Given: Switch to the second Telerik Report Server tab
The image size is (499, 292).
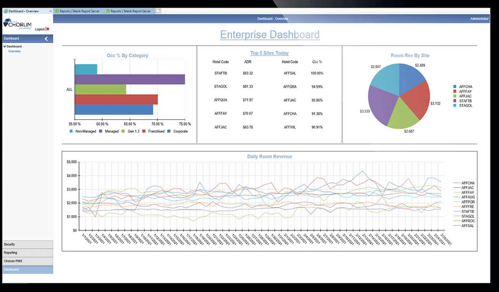Looking at the screenshot, I should click(x=130, y=11).
